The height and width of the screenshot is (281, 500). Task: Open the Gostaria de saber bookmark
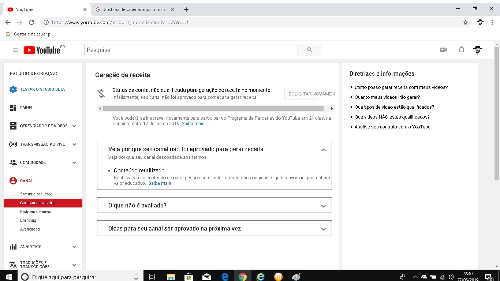[x=30, y=34]
